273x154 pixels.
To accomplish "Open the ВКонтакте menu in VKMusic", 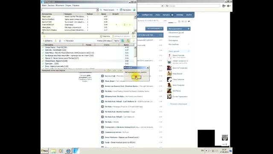I will (60, 6).
